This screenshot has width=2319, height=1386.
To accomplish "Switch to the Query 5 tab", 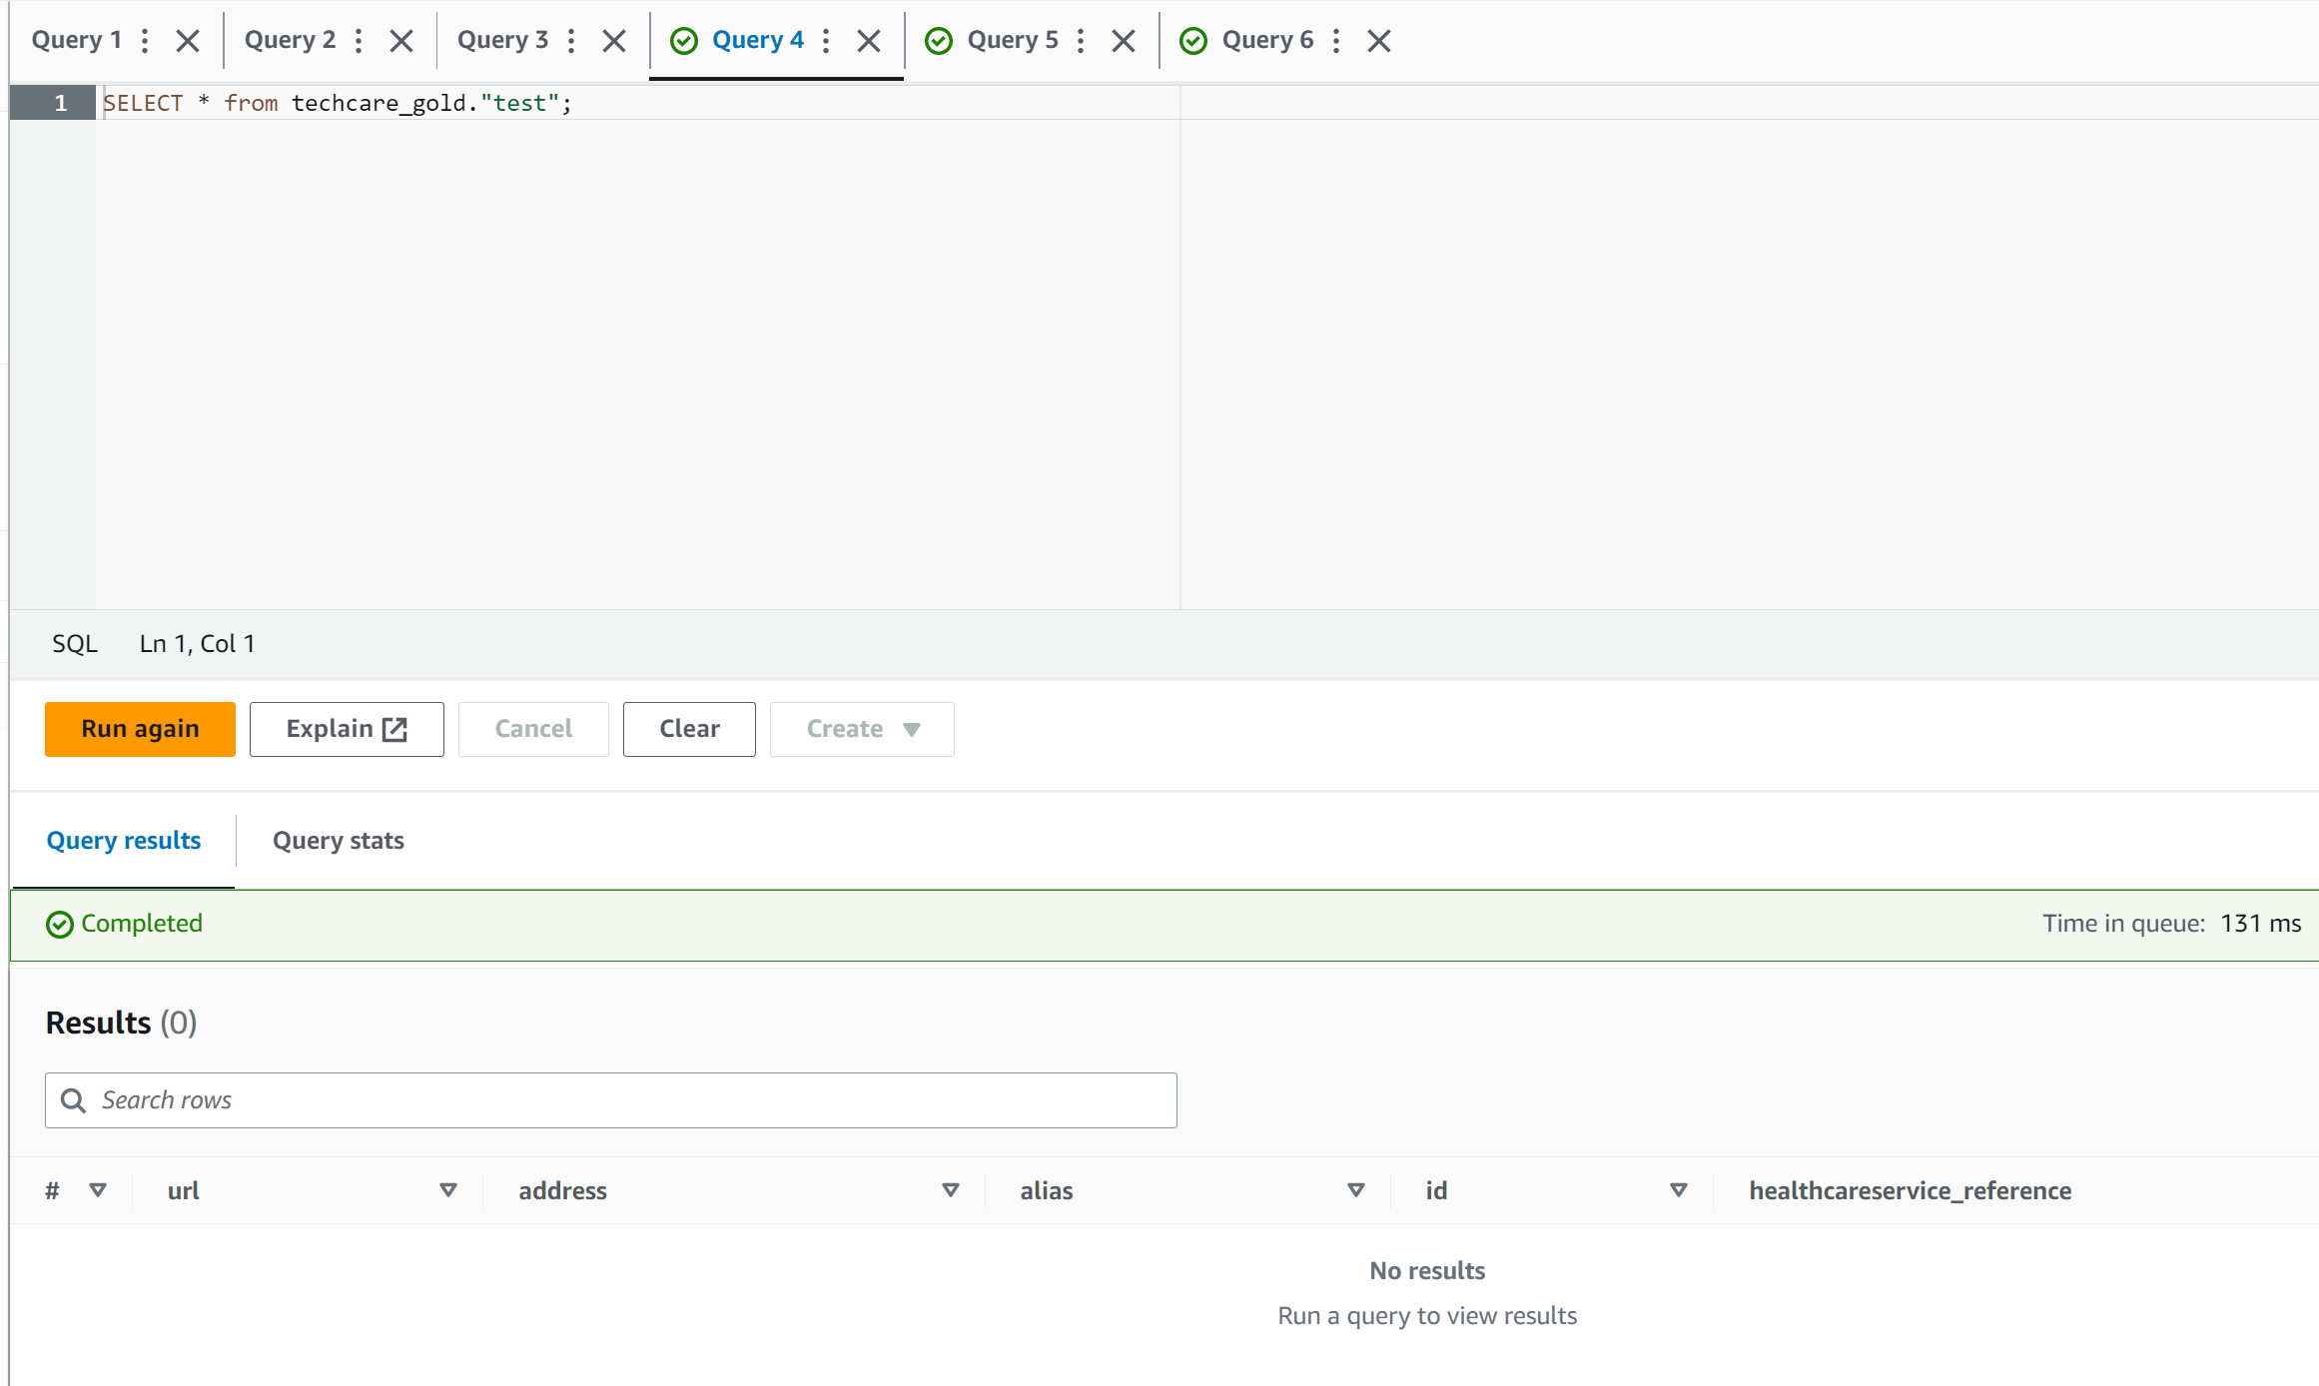I will click(1012, 40).
